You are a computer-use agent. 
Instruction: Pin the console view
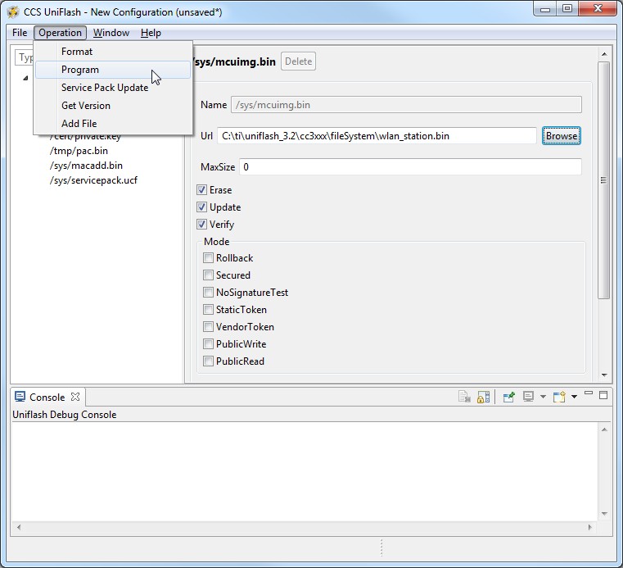pyautogui.click(x=508, y=397)
